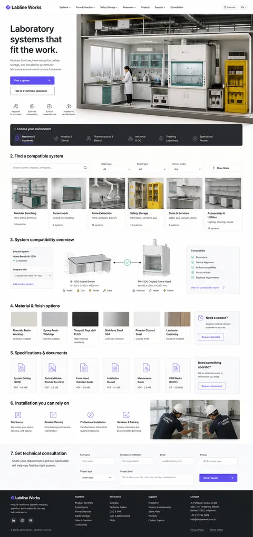Image resolution: width=253 pixels, height=537 pixels.
Task: Click the Email input field
Action: [177, 461]
